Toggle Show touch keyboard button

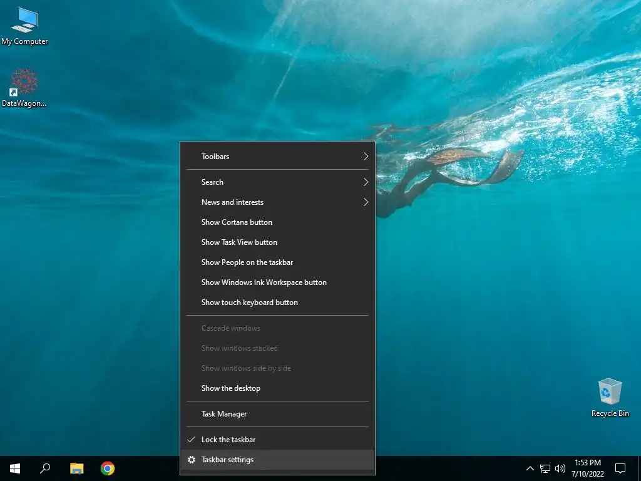click(x=277, y=303)
